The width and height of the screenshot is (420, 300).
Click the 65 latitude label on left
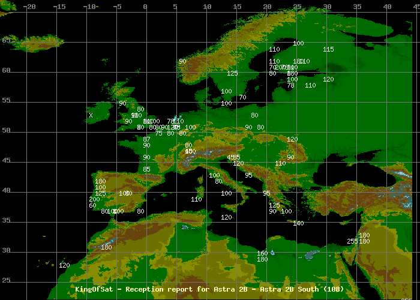pos(6,40)
